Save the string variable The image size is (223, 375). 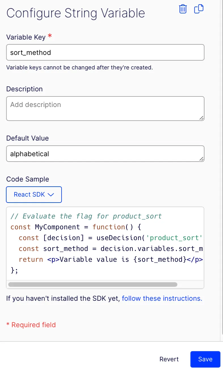205,359
